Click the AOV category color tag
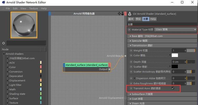 tap(41, 62)
